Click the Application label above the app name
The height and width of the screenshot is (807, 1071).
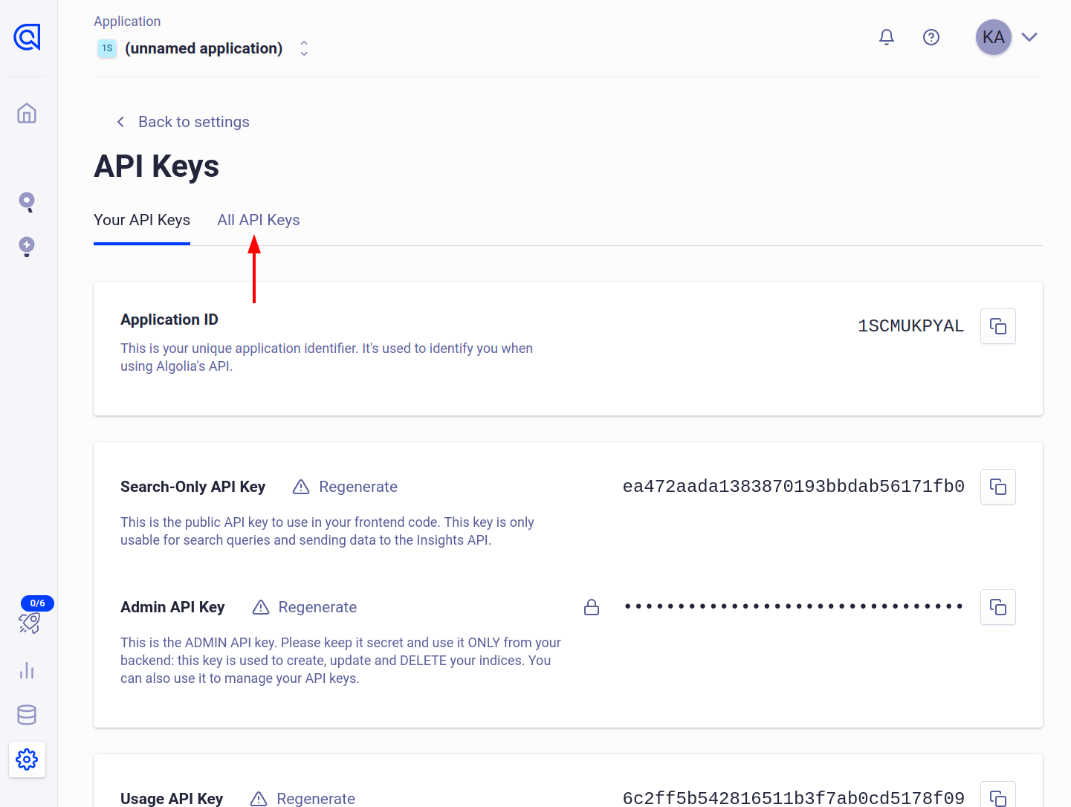tap(127, 22)
